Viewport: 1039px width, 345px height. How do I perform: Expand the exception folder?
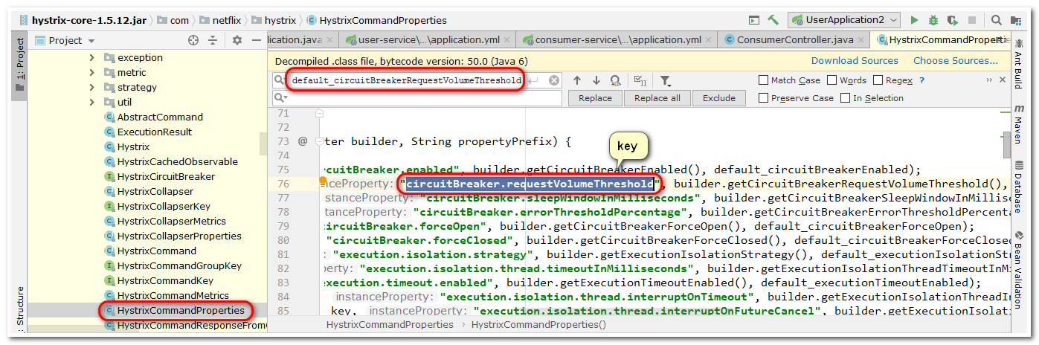click(x=91, y=57)
